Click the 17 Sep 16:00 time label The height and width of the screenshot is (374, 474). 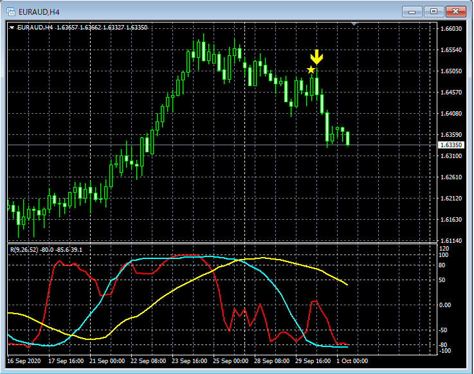tap(66, 361)
